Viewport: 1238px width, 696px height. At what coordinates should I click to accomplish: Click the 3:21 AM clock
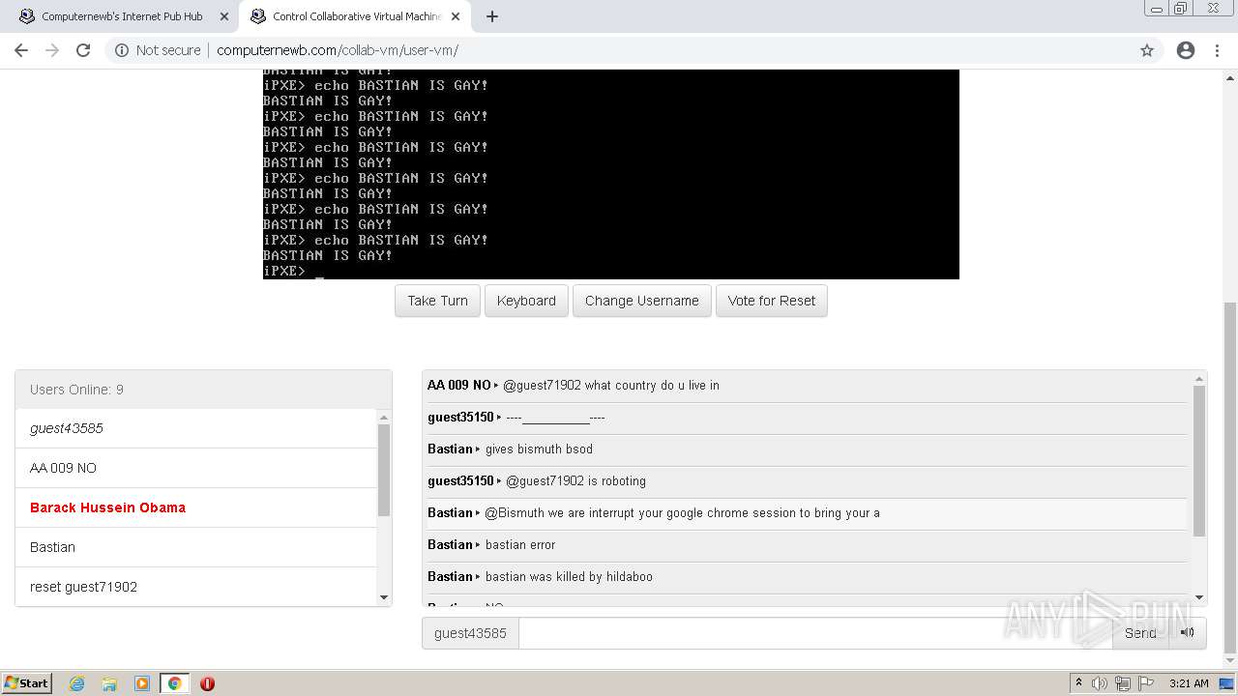click(1189, 683)
